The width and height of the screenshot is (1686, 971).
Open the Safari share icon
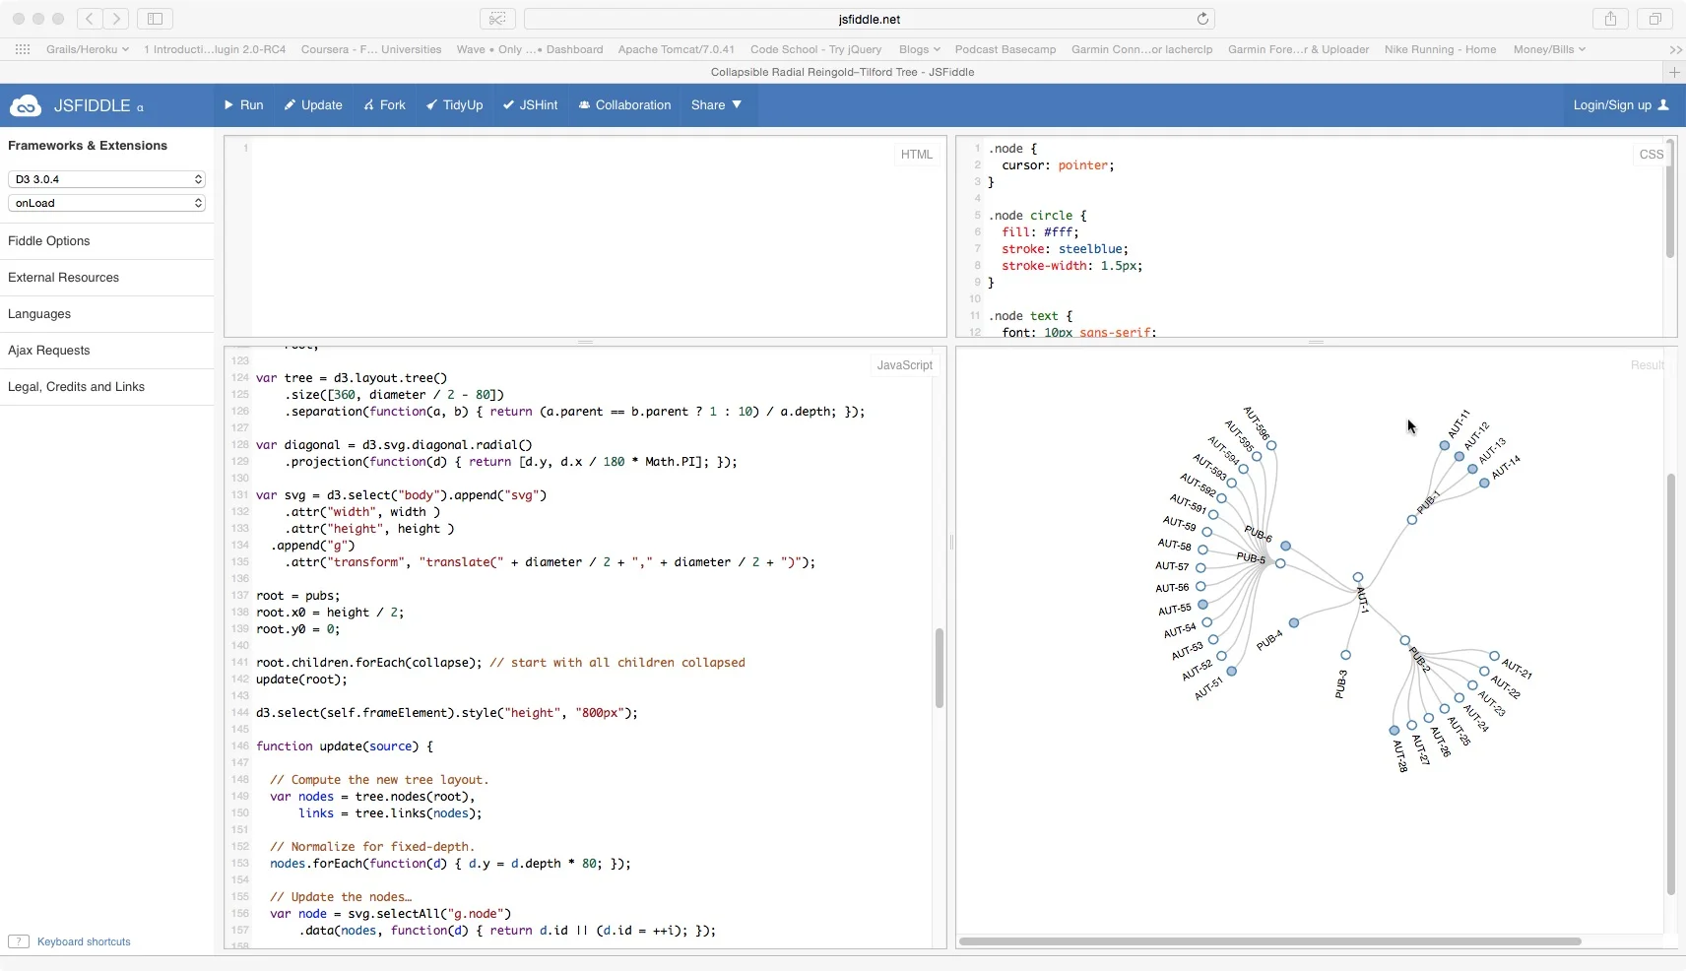[1610, 19]
